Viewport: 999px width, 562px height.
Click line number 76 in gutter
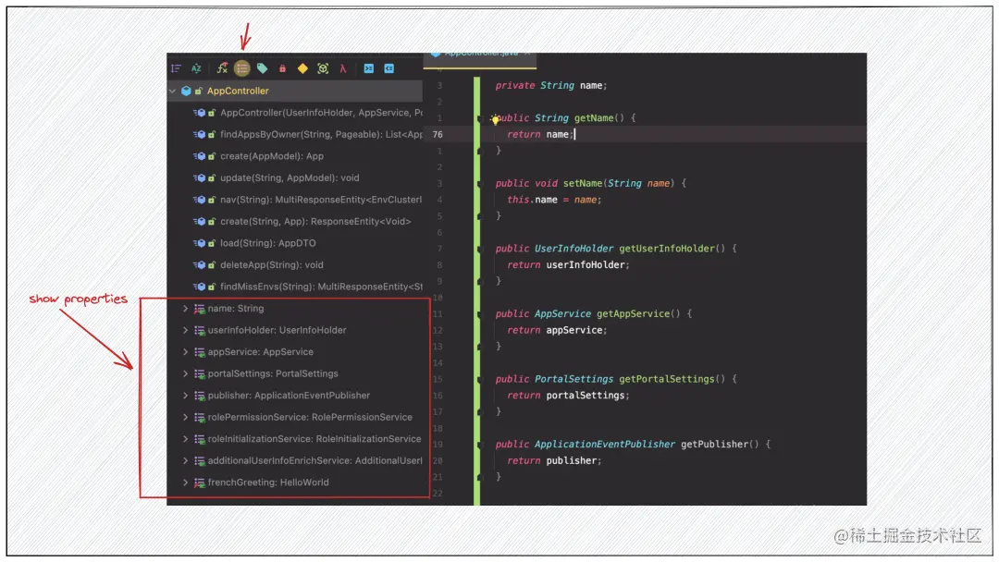pos(438,134)
